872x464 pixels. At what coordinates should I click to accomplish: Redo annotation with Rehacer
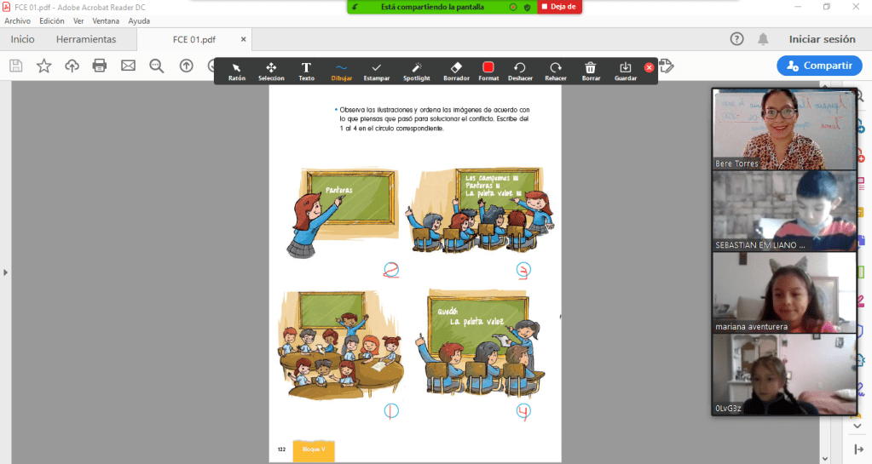tap(556, 72)
